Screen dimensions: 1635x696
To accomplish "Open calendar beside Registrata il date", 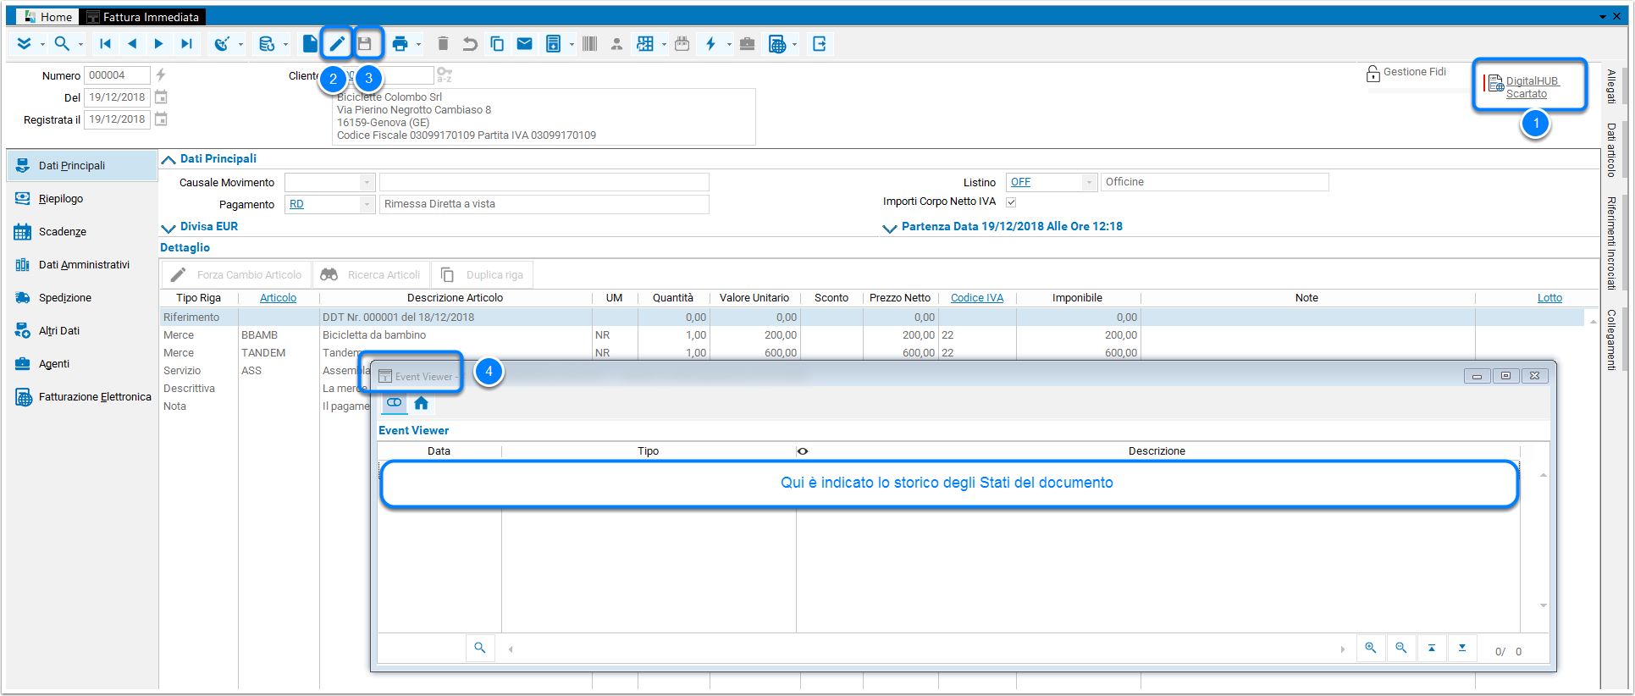I will [161, 119].
